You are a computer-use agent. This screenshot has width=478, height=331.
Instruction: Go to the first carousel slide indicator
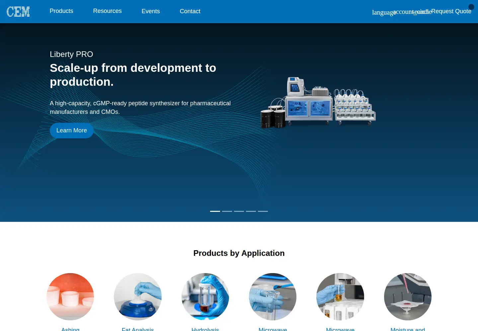coord(215,211)
